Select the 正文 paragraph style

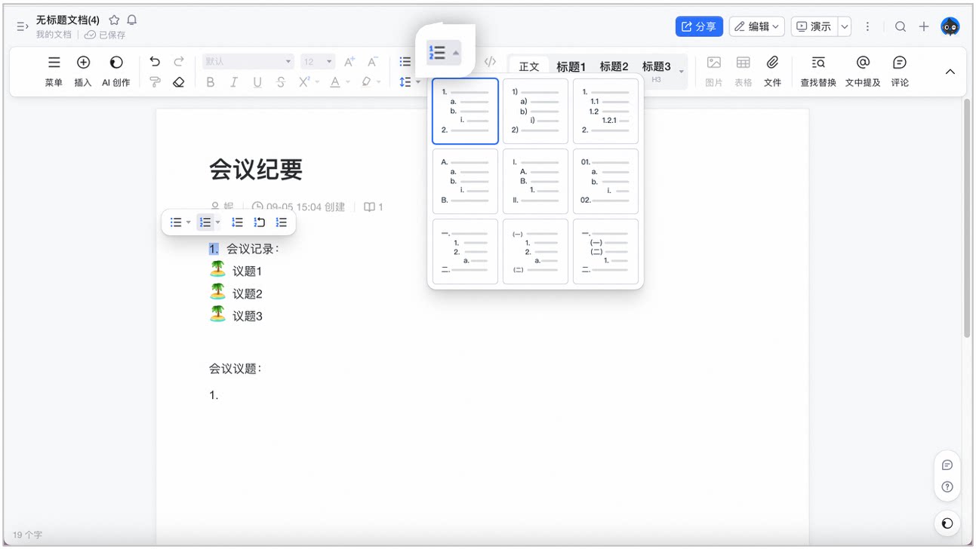529,66
